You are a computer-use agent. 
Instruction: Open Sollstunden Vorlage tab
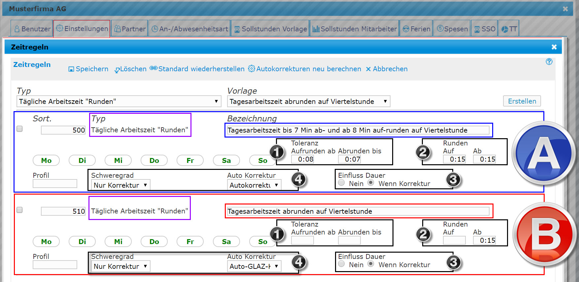point(270,29)
